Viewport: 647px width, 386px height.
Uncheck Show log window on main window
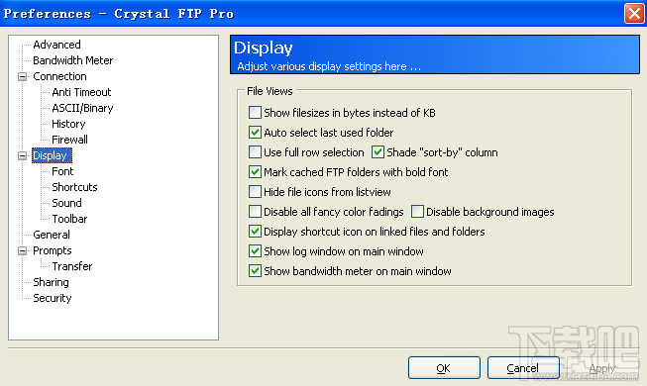[255, 251]
